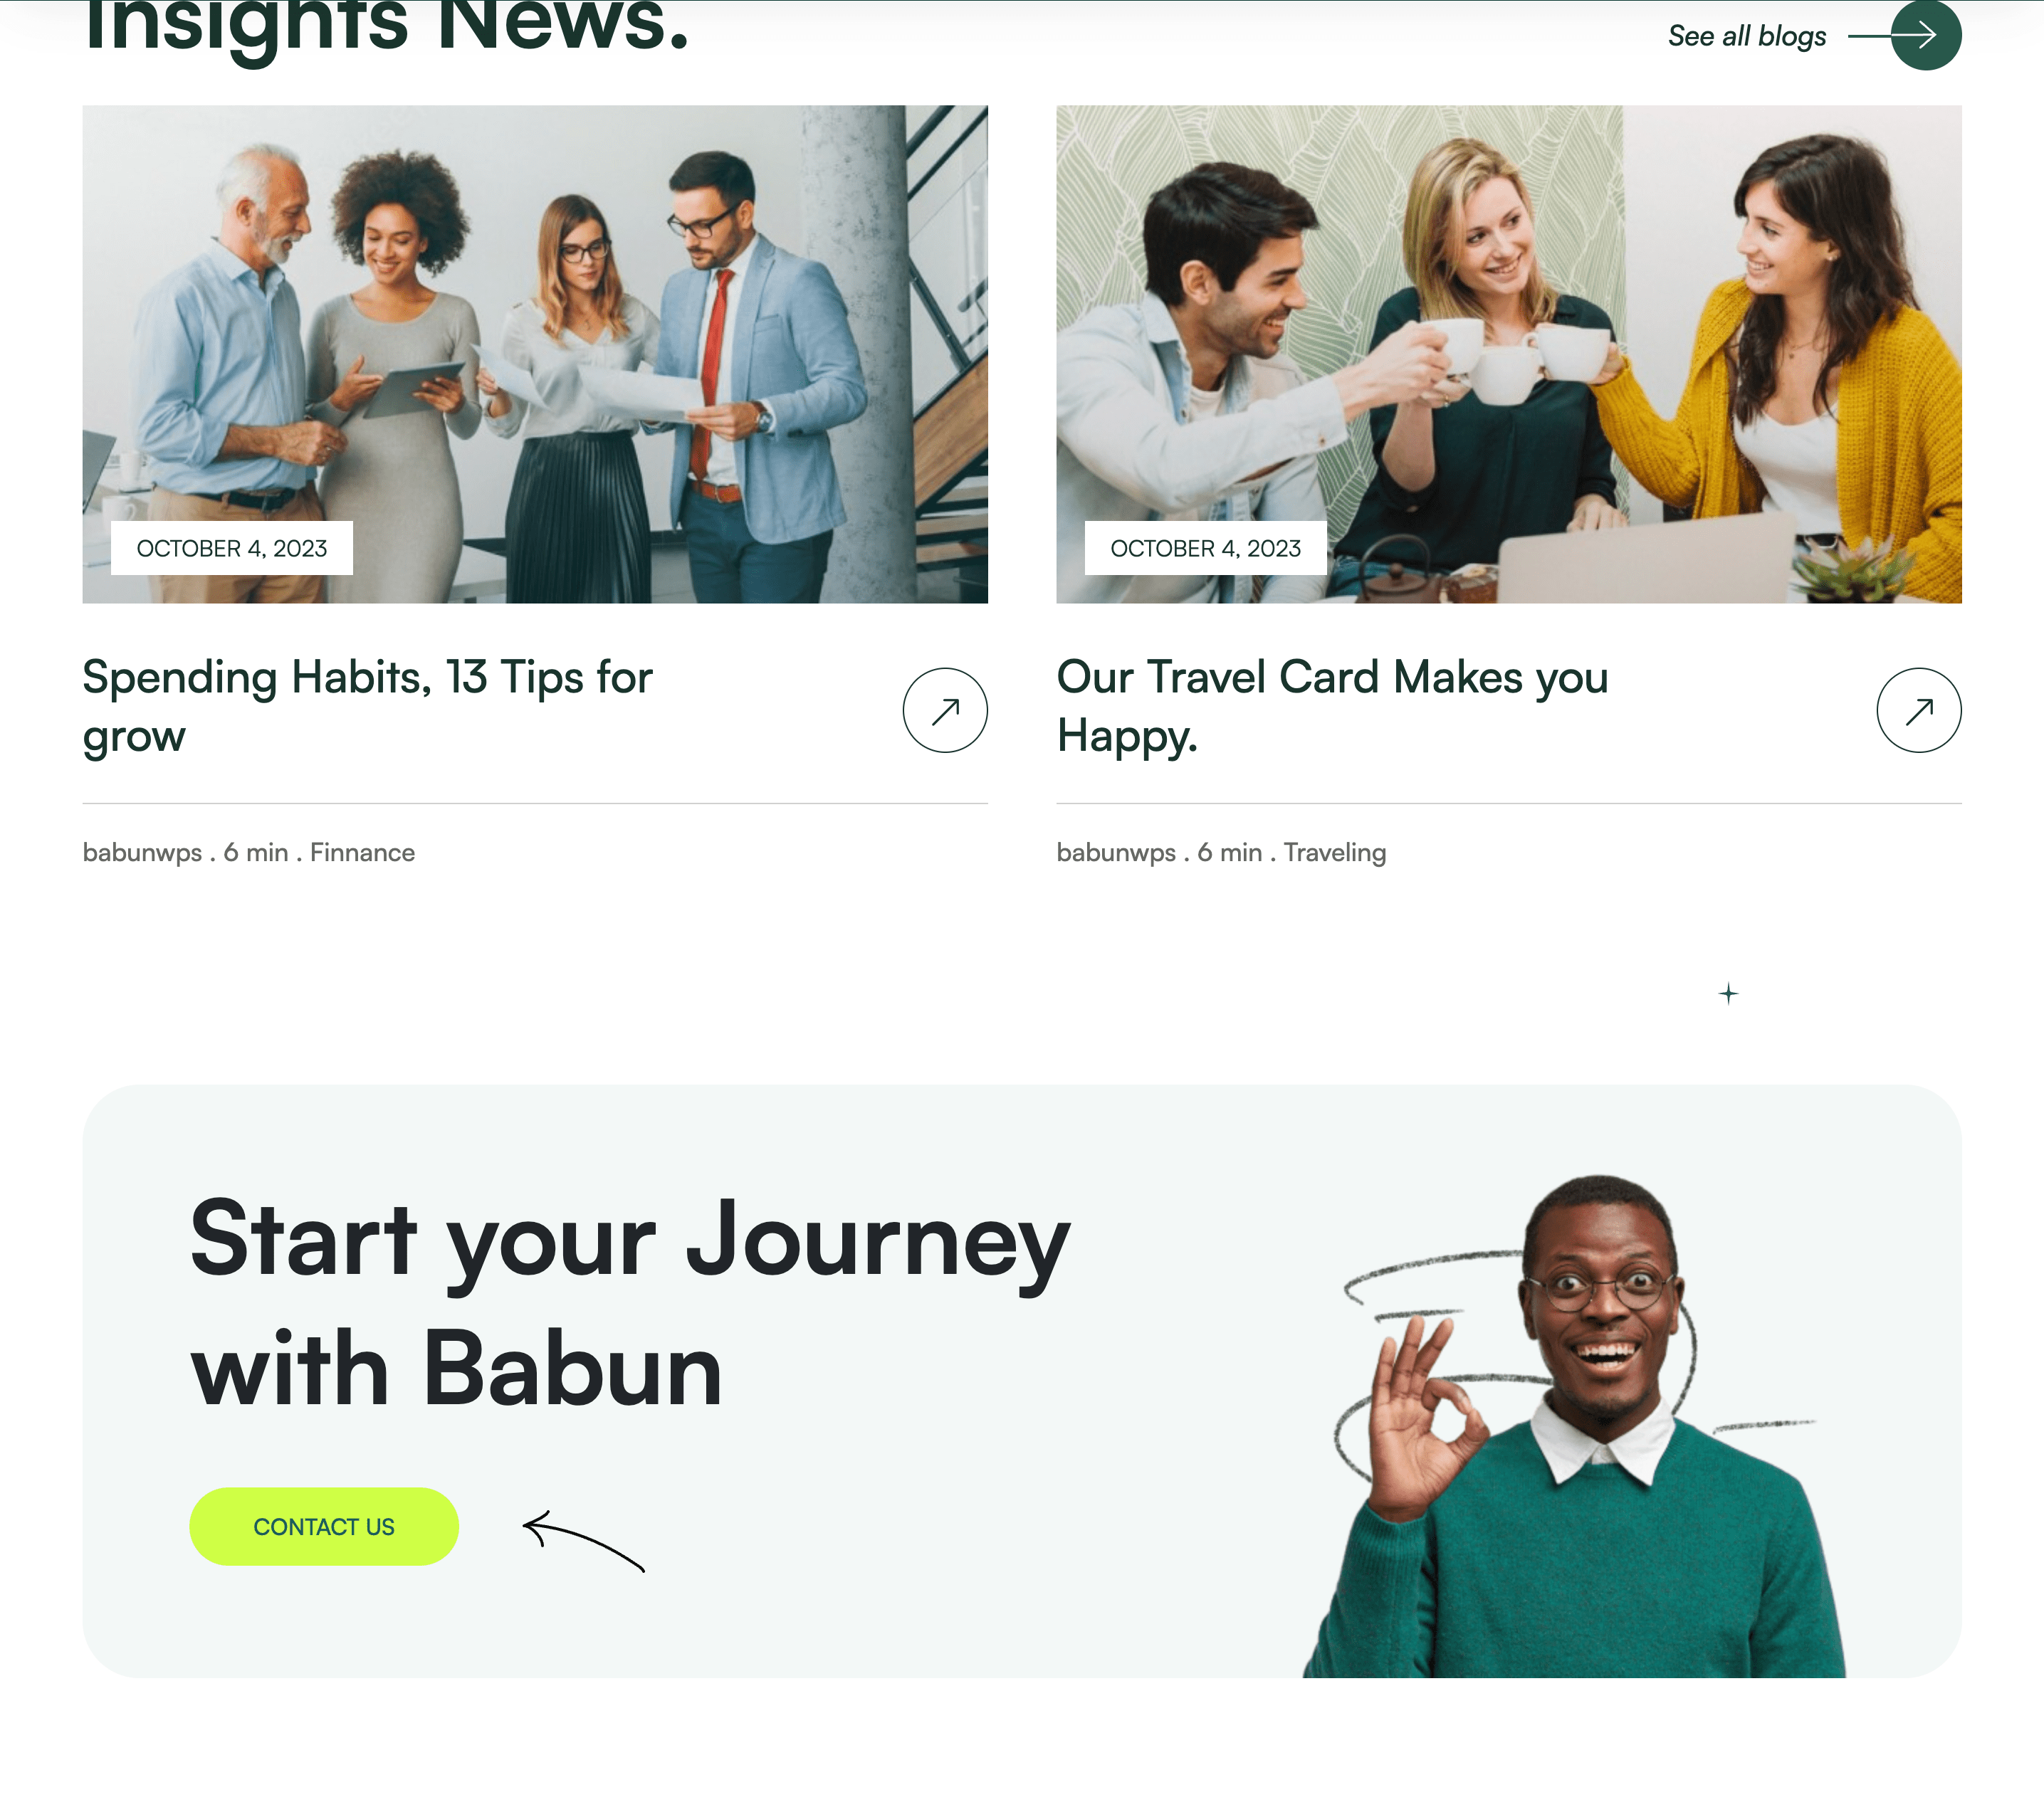Click the babunwps author on Travel Card post
Viewport: 2044px width, 1802px height.
1116,853
